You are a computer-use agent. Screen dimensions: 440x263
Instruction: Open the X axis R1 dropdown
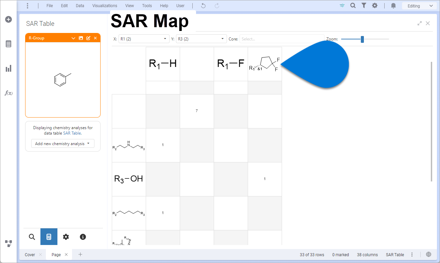(x=143, y=39)
